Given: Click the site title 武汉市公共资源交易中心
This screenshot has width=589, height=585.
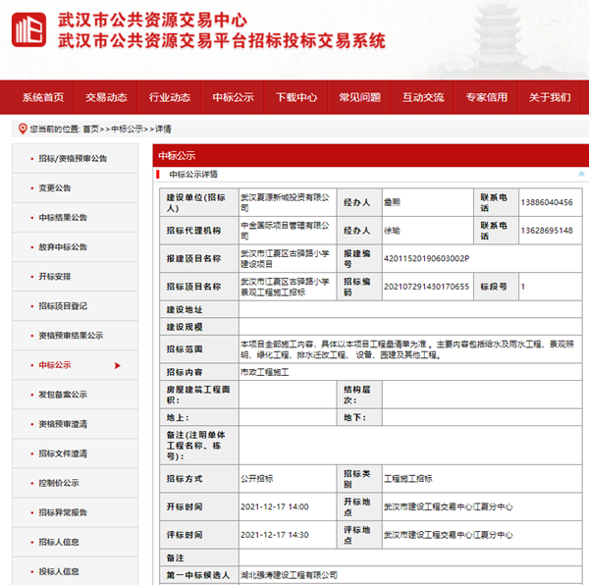Looking at the screenshot, I should [152, 20].
